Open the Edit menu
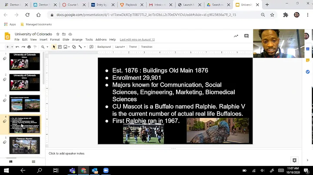313x175 pixels. (x=25, y=39)
